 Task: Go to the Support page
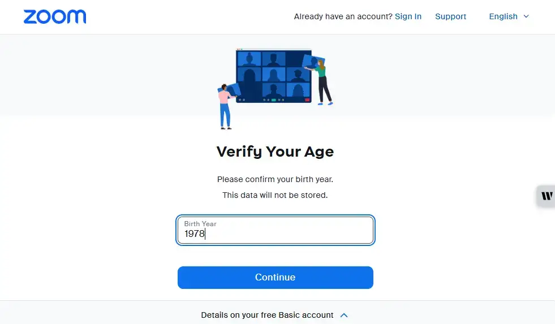click(x=450, y=16)
